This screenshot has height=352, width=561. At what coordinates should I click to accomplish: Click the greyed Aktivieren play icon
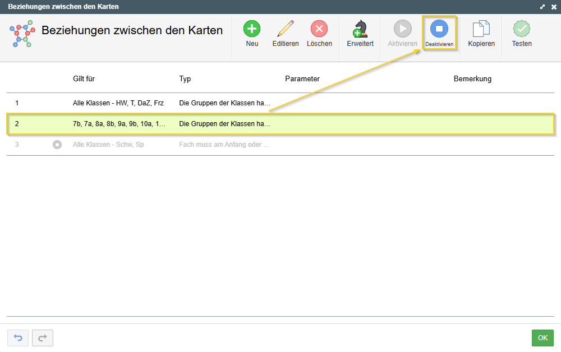click(402, 29)
